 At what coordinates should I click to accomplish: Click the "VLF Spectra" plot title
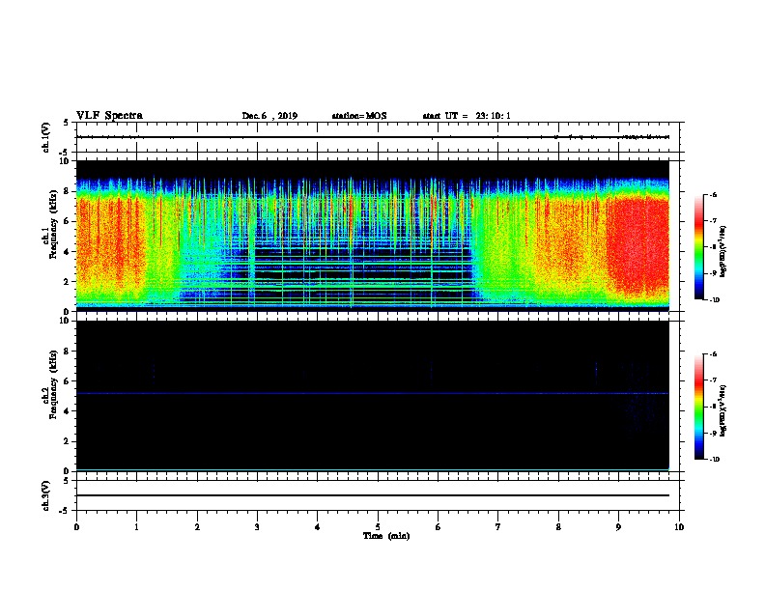[x=109, y=116]
